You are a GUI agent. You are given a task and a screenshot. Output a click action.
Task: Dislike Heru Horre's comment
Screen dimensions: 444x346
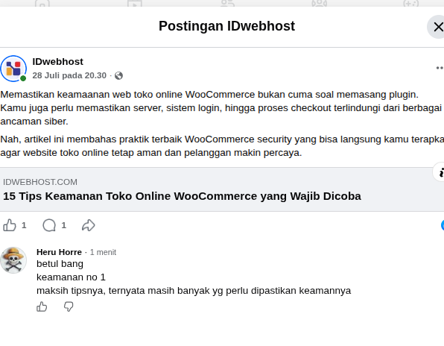pos(69,307)
